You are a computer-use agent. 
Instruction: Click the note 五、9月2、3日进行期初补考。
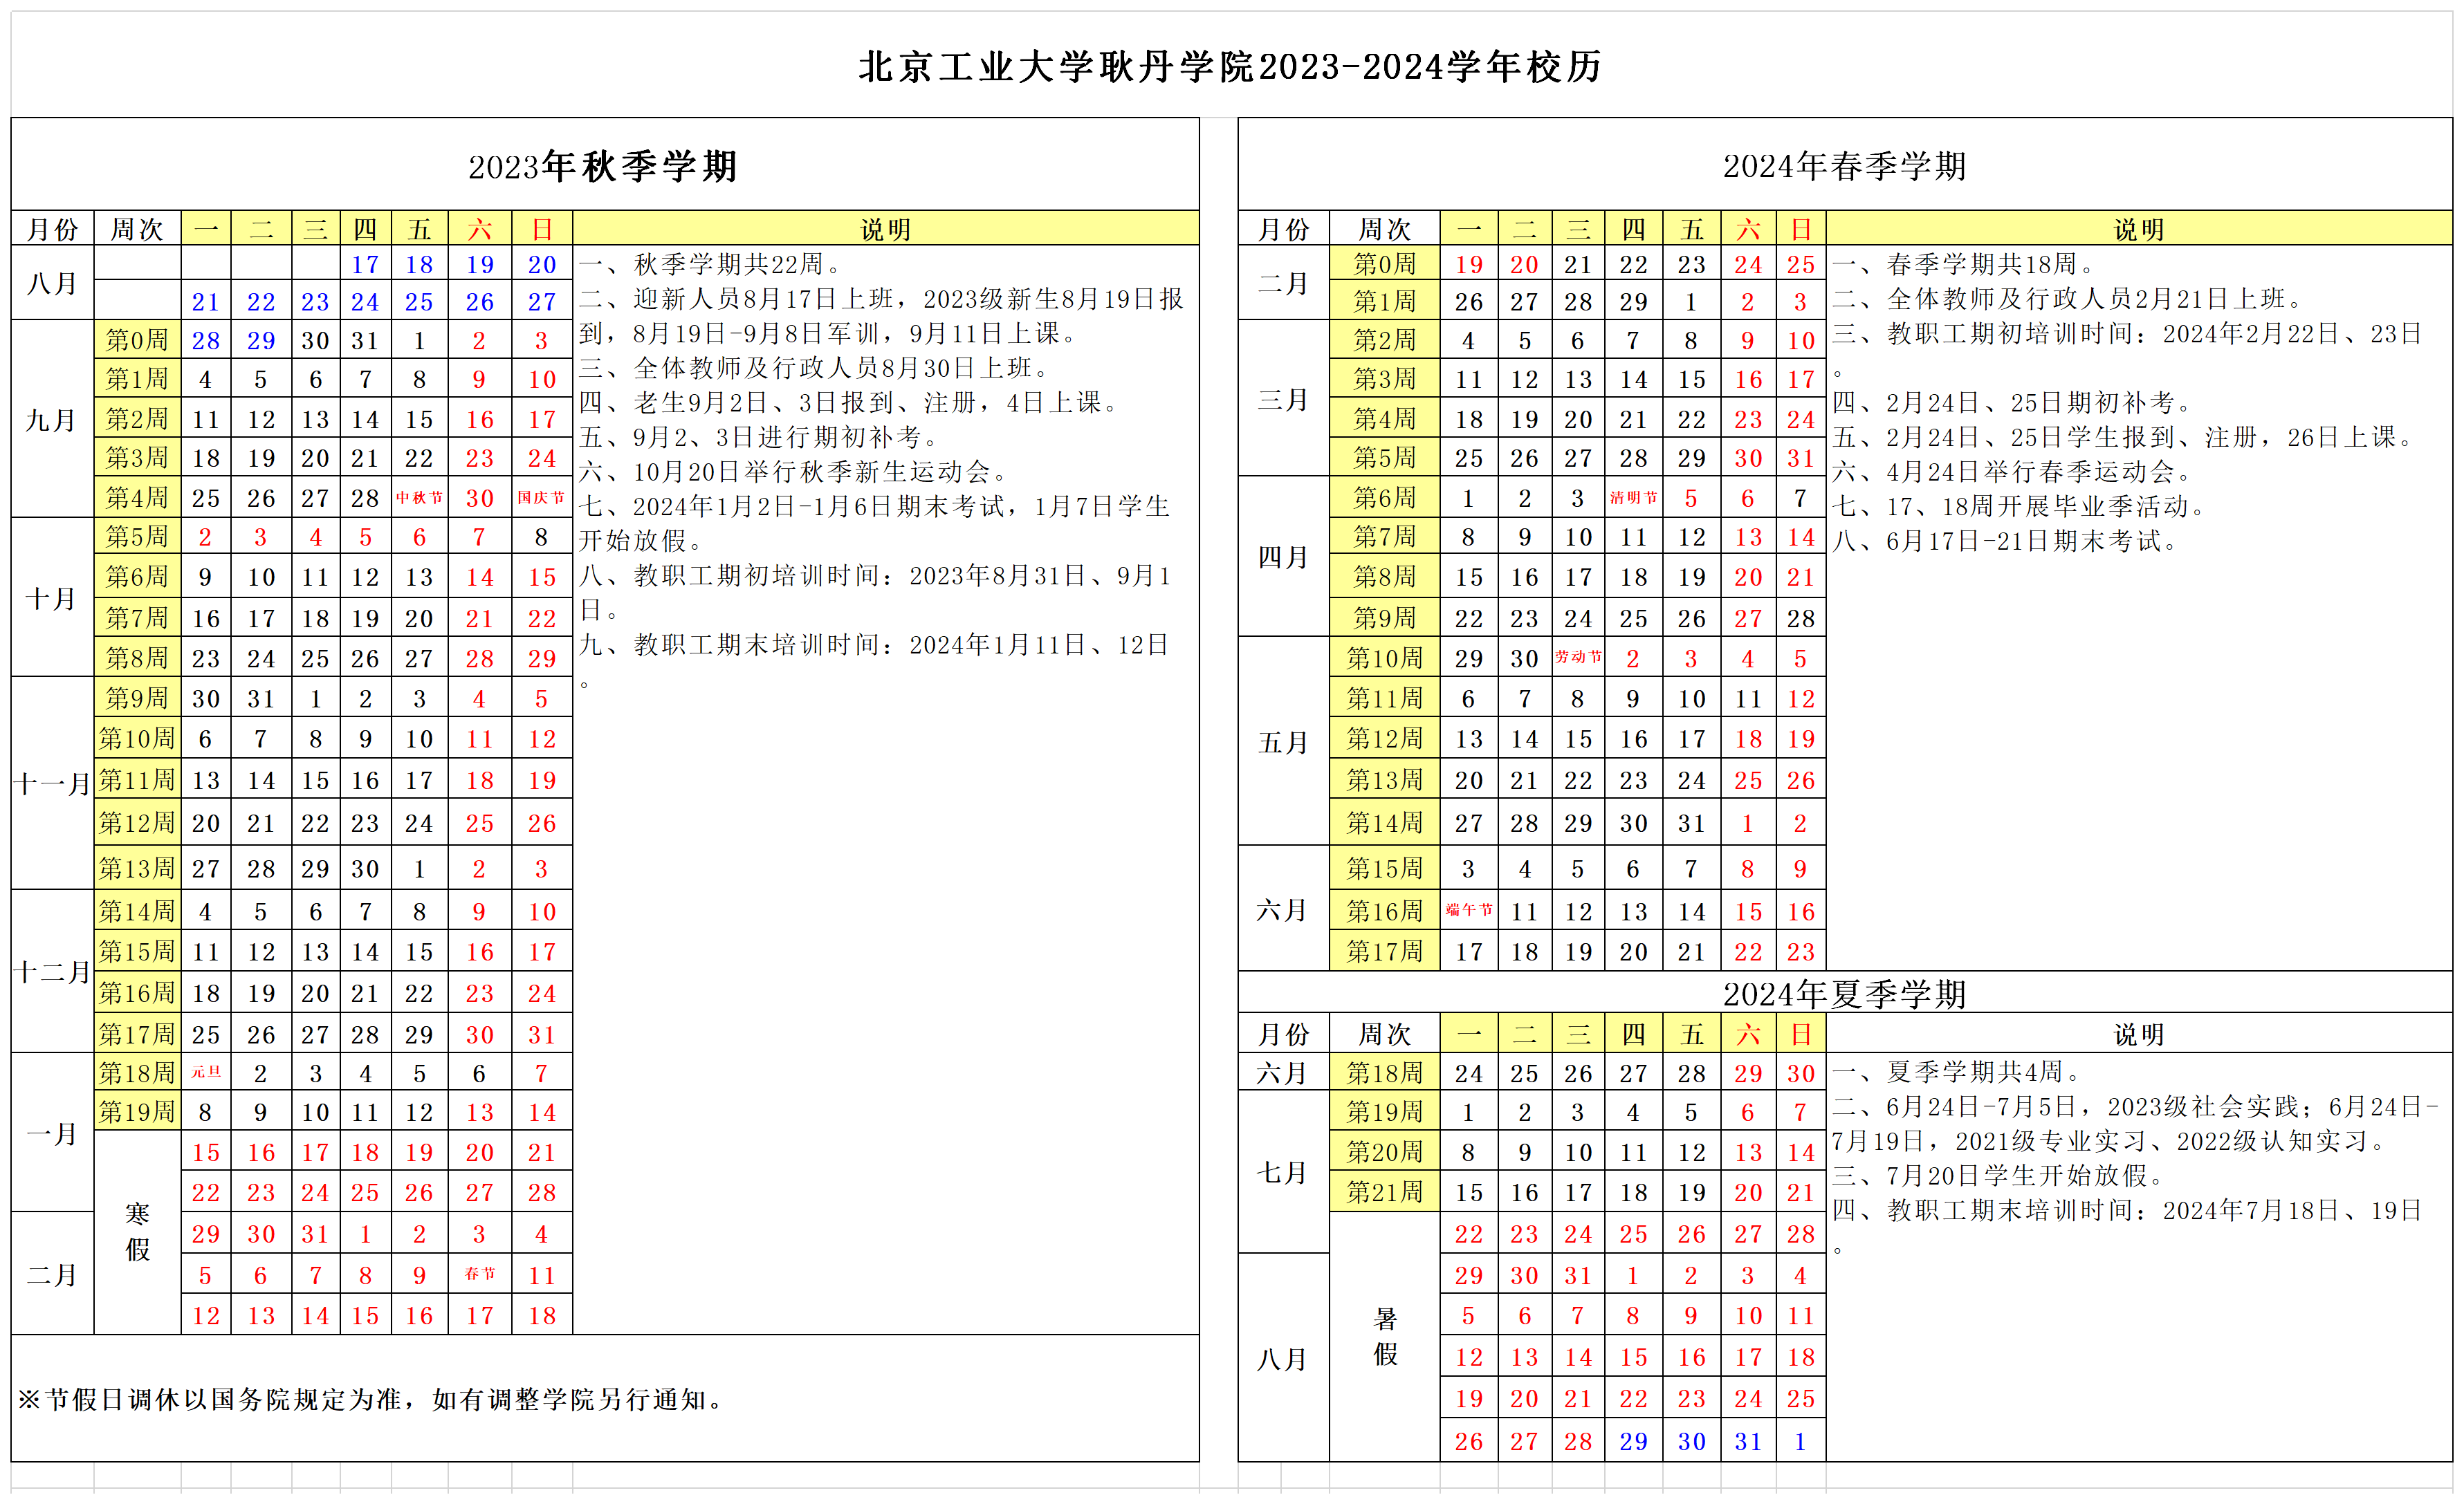pos(761,437)
